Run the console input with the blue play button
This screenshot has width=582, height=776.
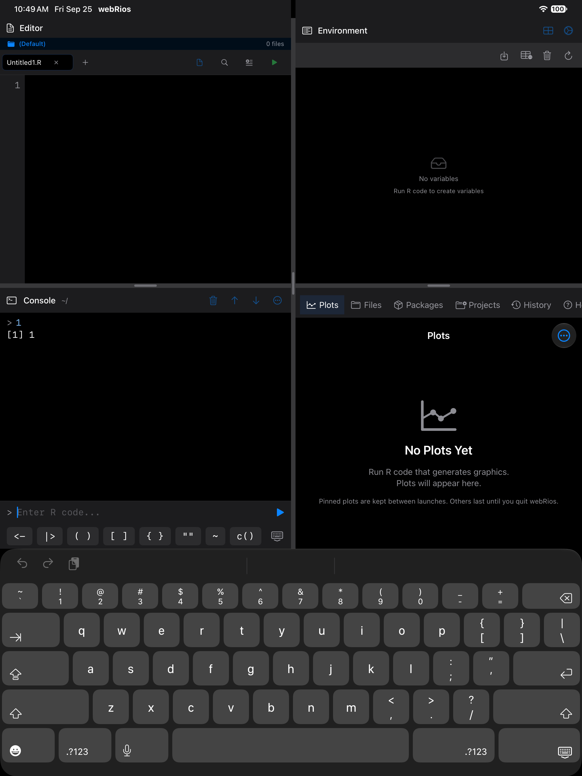click(x=280, y=513)
